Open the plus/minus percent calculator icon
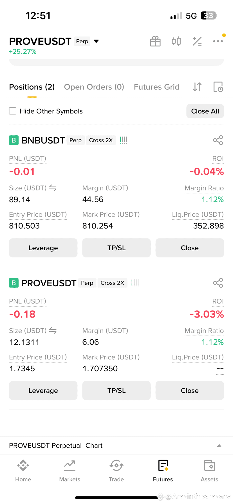The width and height of the screenshot is (233, 504). click(197, 41)
